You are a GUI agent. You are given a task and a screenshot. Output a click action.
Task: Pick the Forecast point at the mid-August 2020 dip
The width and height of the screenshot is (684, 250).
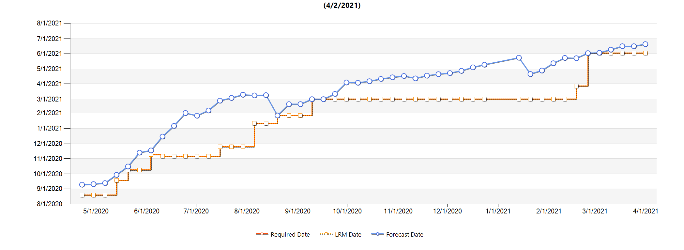[278, 116]
